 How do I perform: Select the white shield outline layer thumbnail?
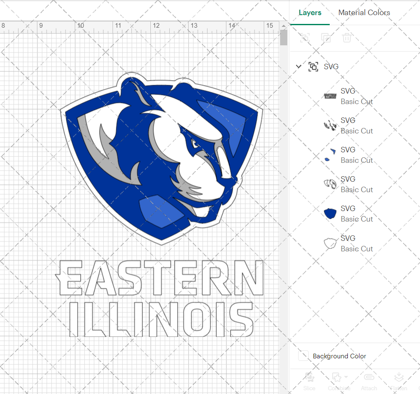pos(330,243)
